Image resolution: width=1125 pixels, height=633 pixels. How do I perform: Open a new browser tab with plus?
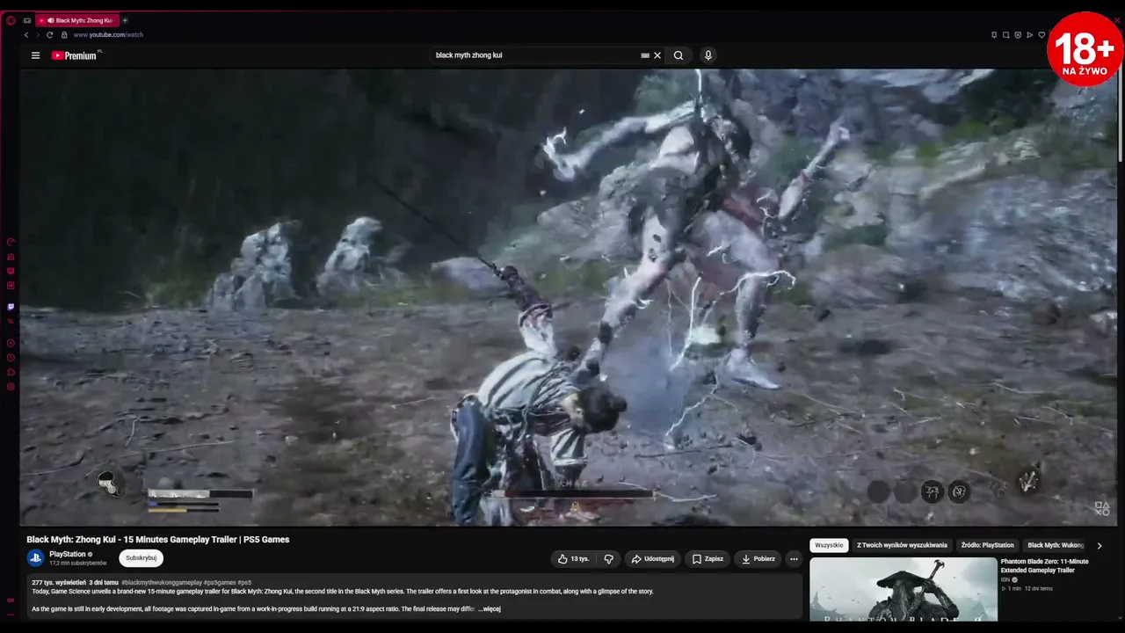tap(125, 20)
